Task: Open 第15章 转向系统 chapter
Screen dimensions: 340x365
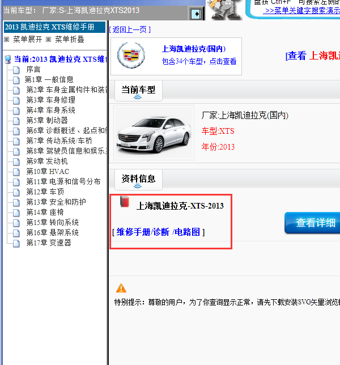Action: click(x=52, y=223)
